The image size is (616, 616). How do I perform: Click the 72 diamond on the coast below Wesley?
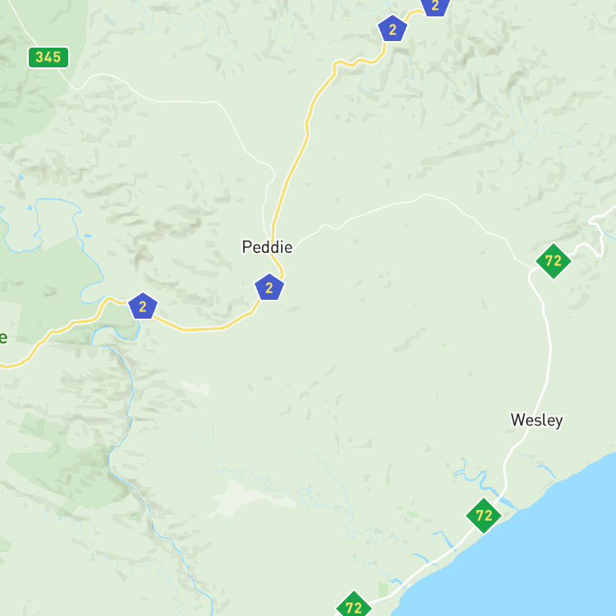[484, 516]
